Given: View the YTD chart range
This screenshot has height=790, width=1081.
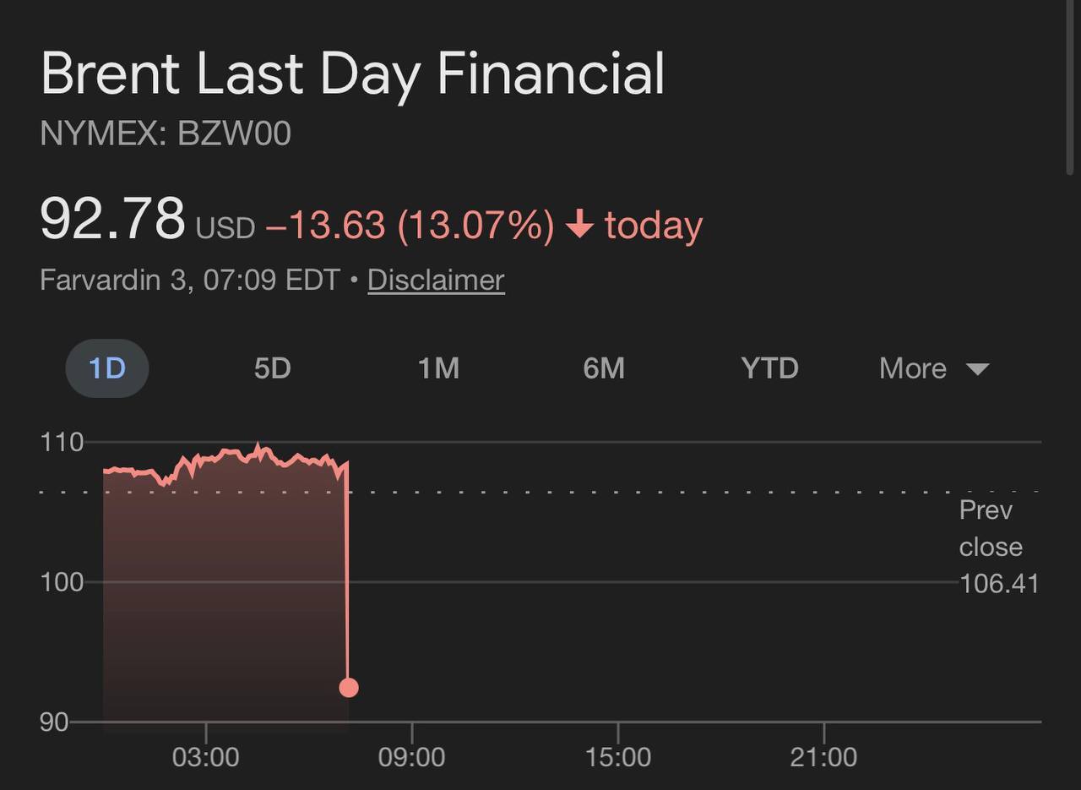Looking at the screenshot, I should [x=769, y=368].
